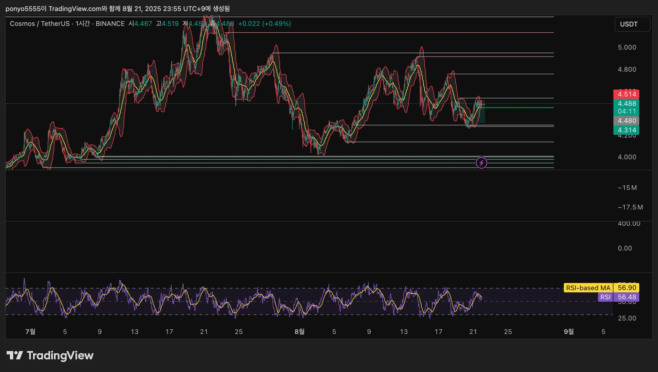Click the green 4.314 price tag
658x372 pixels.
(626, 130)
